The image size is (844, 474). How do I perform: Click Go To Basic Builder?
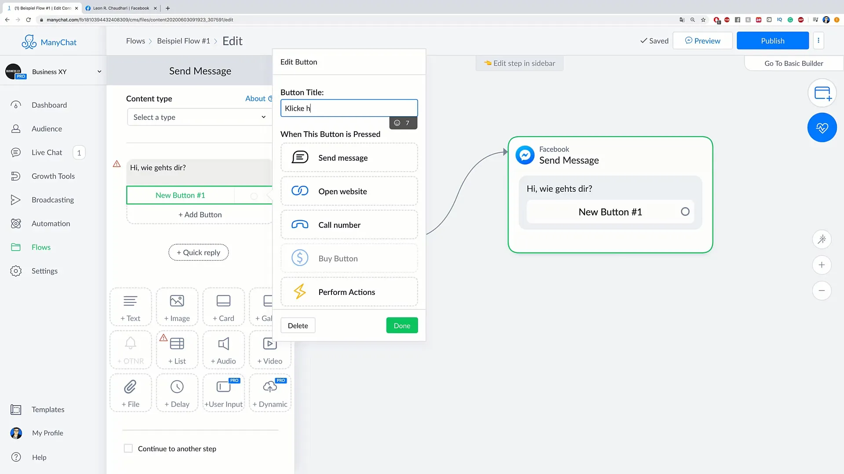(x=793, y=63)
